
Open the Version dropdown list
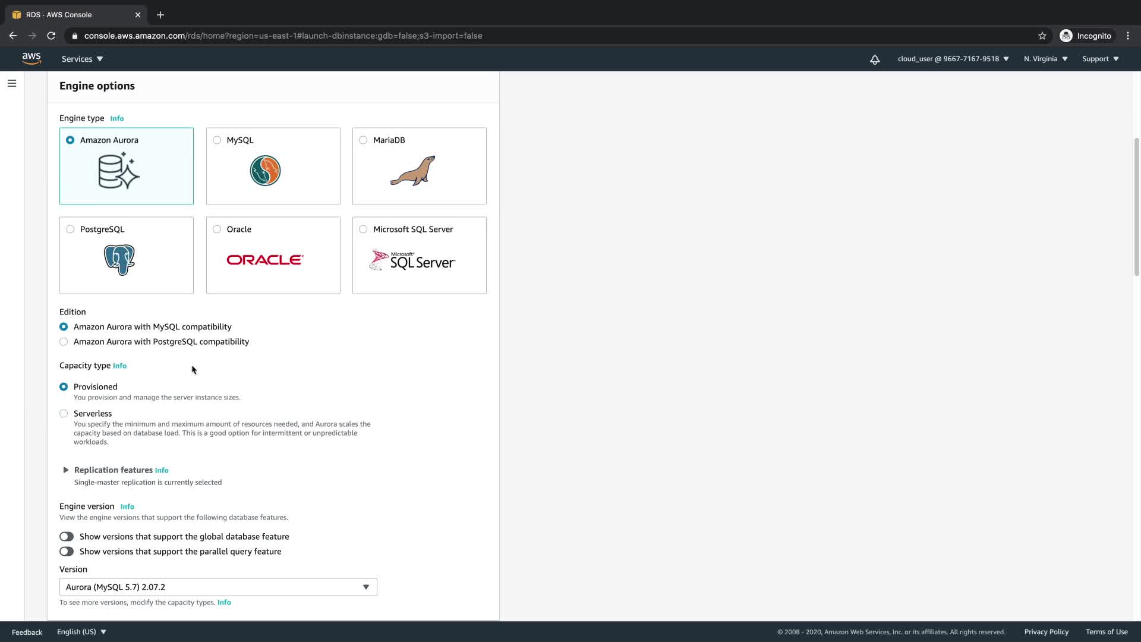[x=218, y=587]
